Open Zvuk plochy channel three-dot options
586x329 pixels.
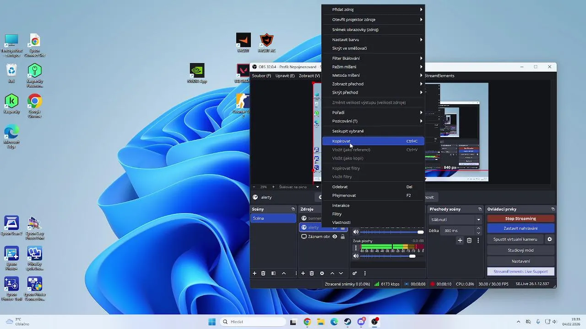(x=356, y=248)
